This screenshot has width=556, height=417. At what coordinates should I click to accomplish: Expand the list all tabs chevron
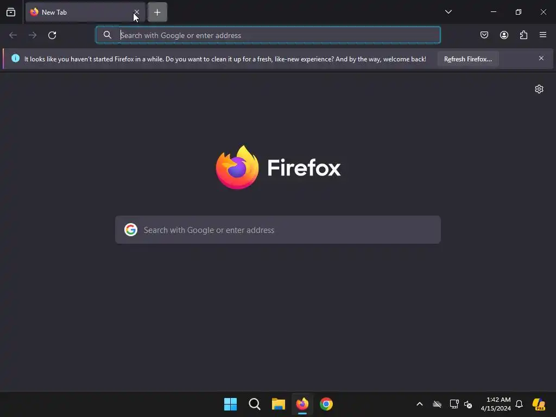point(448,12)
